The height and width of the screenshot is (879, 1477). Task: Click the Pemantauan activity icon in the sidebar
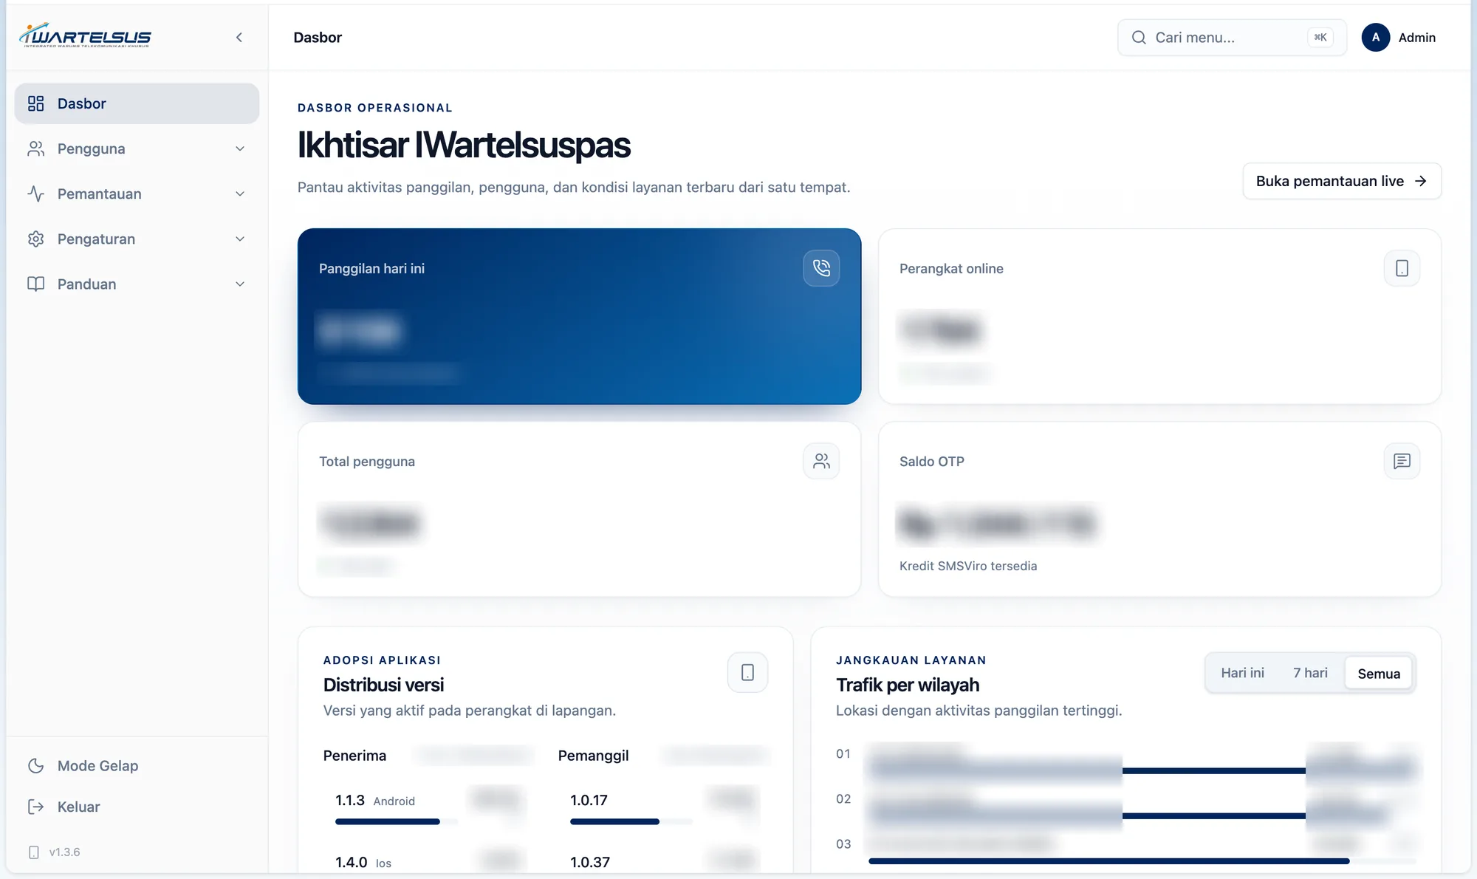(35, 194)
